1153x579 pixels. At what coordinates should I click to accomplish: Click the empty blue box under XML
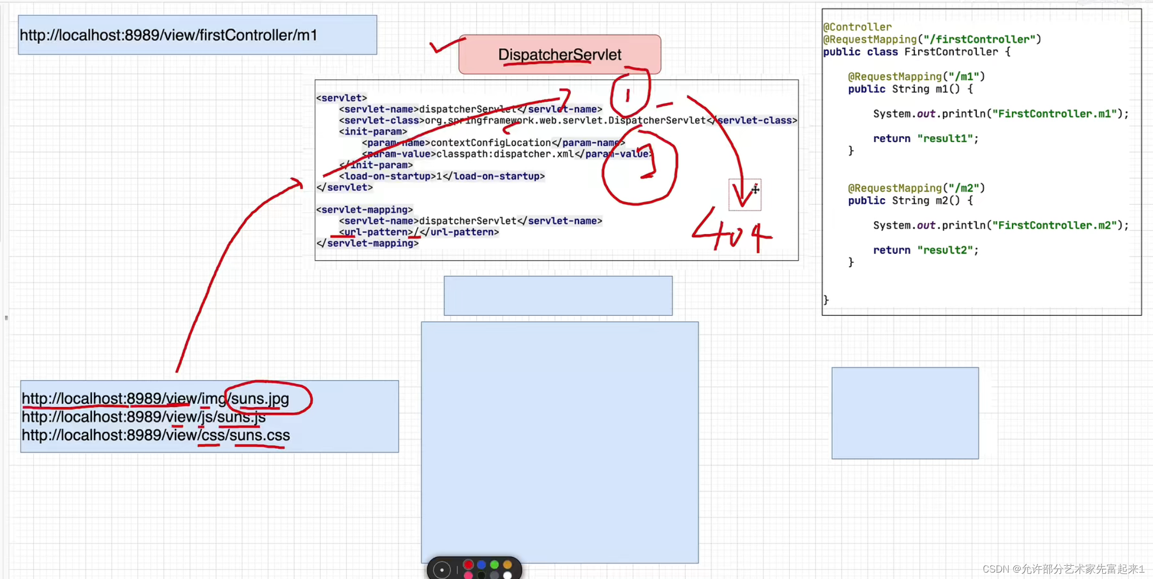tap(558, 295)
